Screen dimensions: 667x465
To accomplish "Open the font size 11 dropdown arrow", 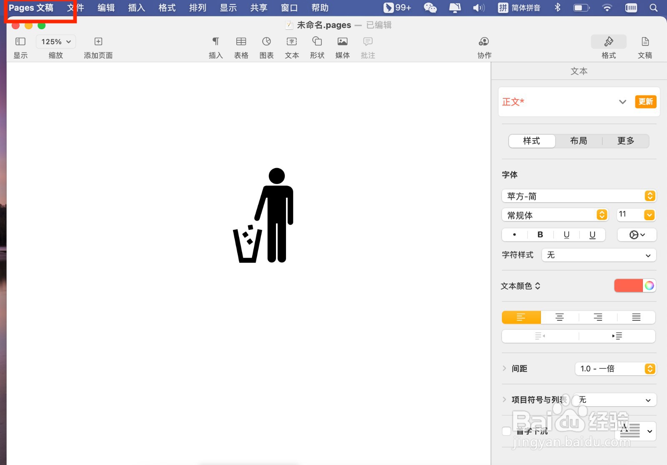I will pyautogui.click(x=649, y=215).
